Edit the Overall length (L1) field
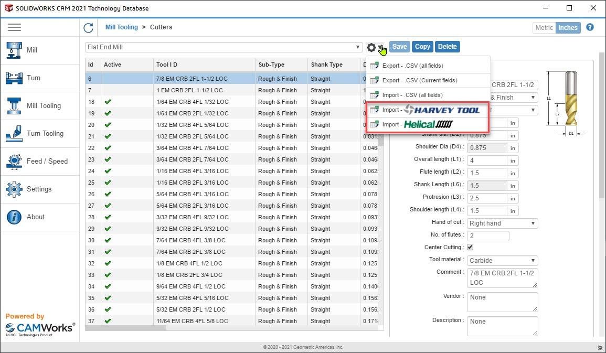This screenshot has height=353, width=606. pyautogui.click(x=487, y=161)
